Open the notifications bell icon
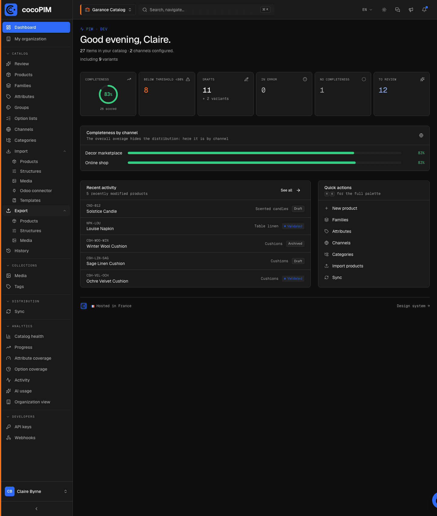 (424, 10)
